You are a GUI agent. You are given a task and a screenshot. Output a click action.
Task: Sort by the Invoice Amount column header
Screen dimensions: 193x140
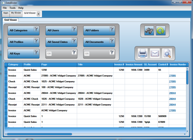pyautogui.click(x=134, y=65)
